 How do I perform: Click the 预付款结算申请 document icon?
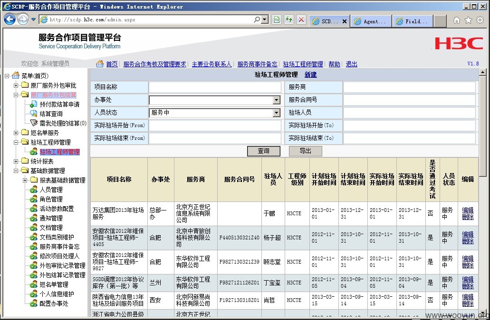click(x=33, y=104)
